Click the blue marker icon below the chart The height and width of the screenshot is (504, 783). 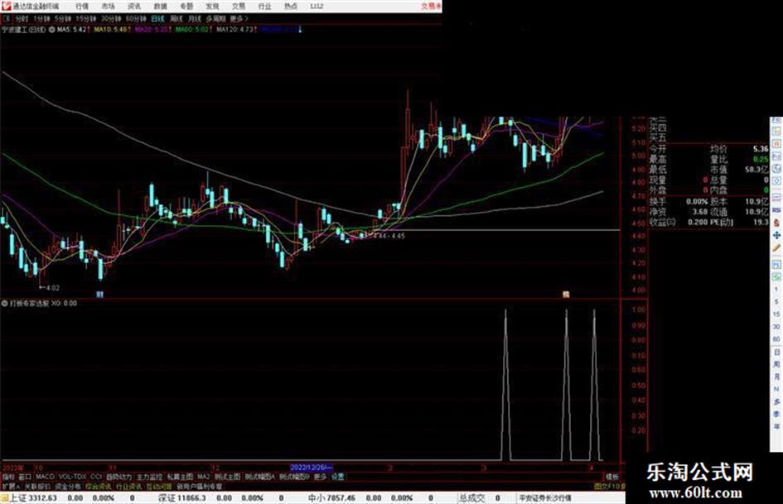99,295
